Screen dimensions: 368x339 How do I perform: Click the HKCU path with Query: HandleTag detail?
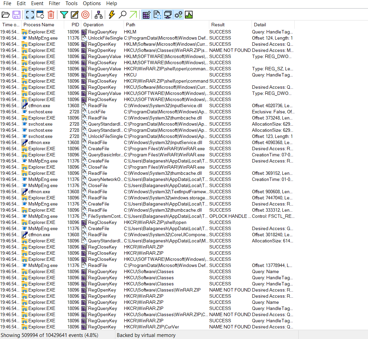click(x=130, y=75)
